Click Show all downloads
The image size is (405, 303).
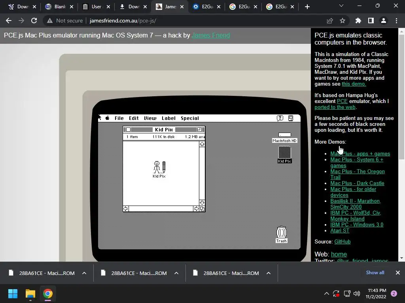point(375,273)
